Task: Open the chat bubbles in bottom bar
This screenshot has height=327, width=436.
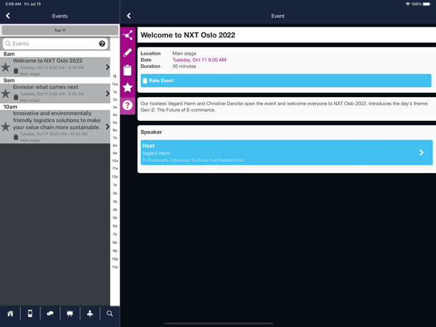Action: click(x=50, y=314)
